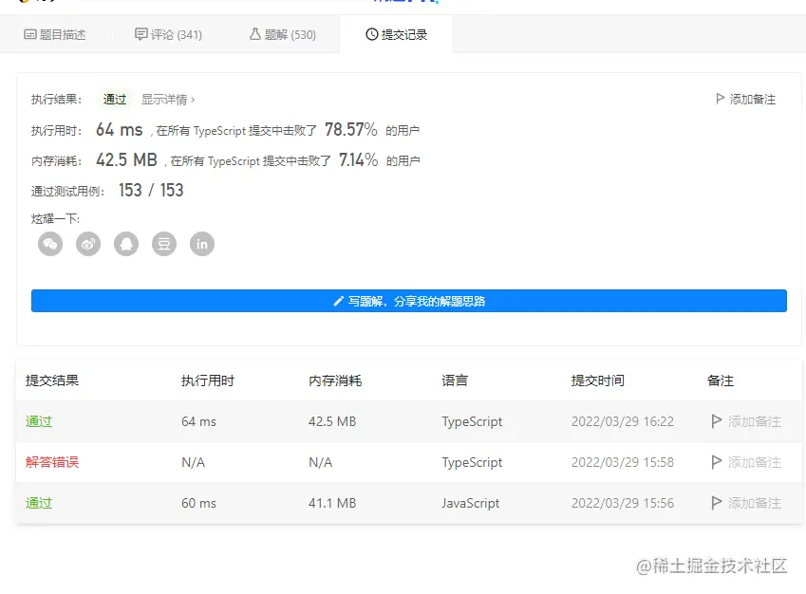Click the 内存消耗 column header

pyautogui.click(x=335, y=381)
